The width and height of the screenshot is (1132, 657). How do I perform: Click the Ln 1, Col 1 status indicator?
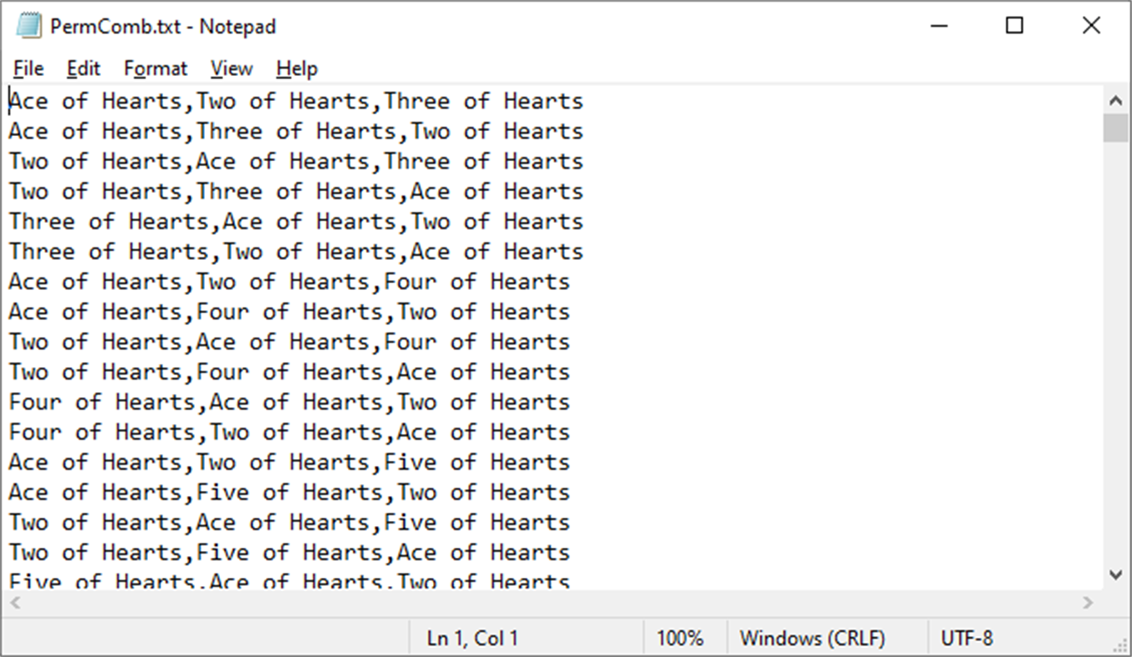(472, 639)
